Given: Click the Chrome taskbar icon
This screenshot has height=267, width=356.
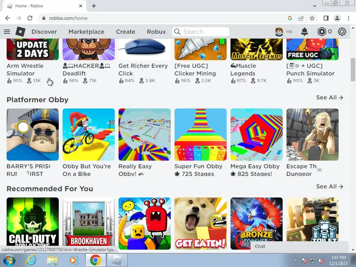Looking at the screenshot, I should 95,260.
